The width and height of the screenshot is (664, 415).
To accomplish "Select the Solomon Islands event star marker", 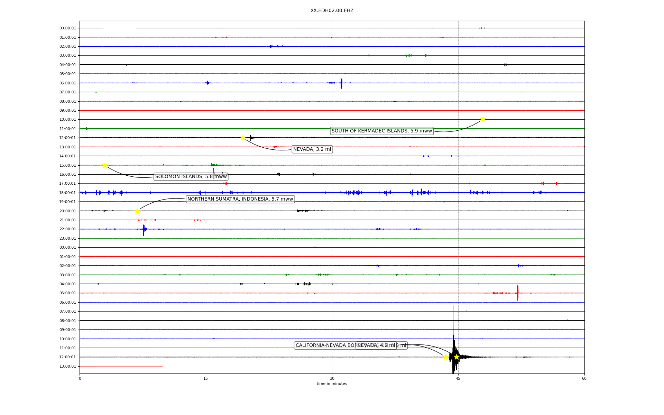I will pyautogui.click(x=105, y=165).
